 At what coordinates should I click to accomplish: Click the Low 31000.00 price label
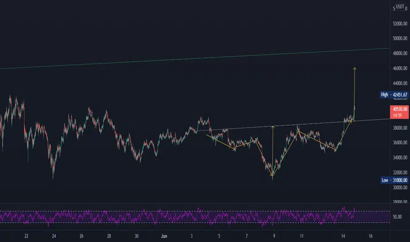point(394,180)
